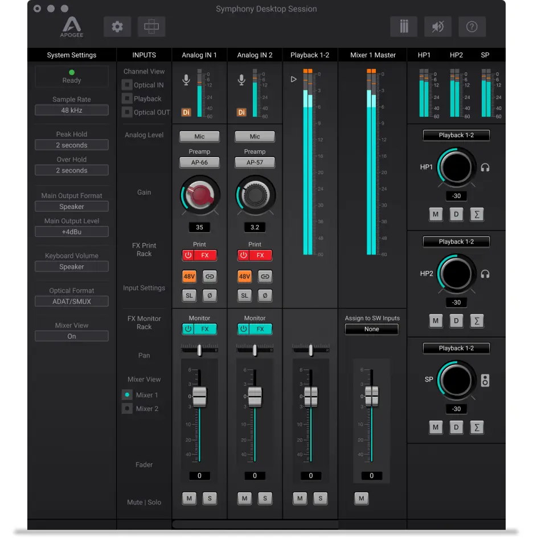Click the Analog IN 2 fader handle
The width and height of the screenshot is (533, 551).
coord(255,396)
